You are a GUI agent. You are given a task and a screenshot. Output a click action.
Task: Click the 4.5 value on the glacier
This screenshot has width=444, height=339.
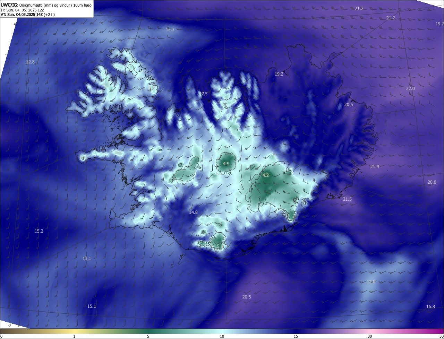coord(226,164)
